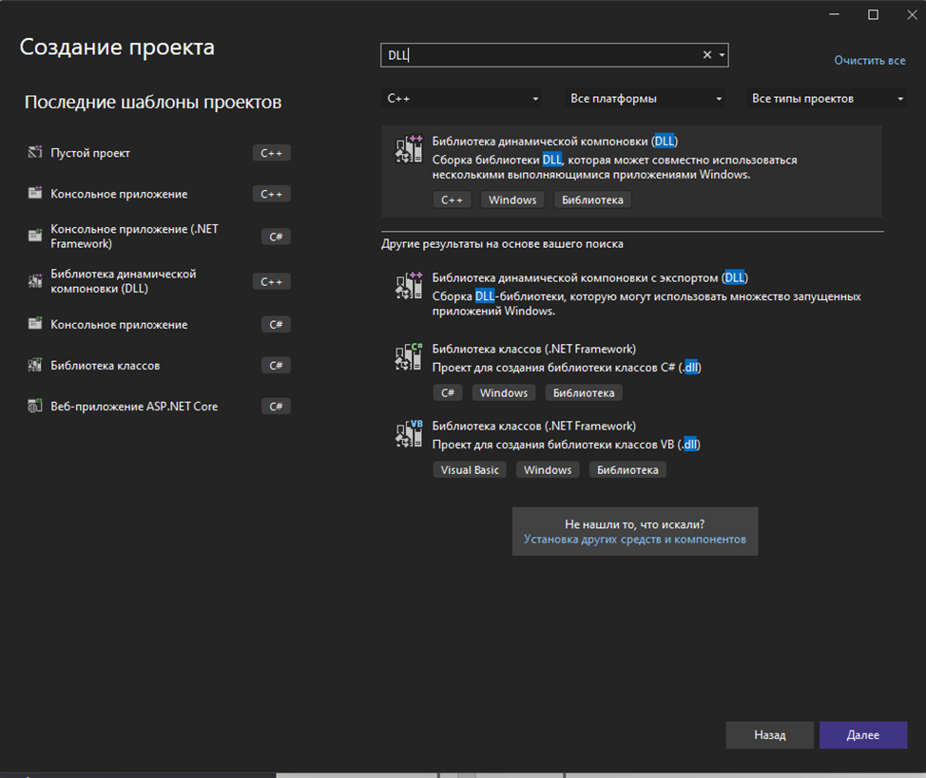The height and width of the screenshot is (778, 926).
Task: Click the Библиотека tag under C# class library
Action: point(584,392)
